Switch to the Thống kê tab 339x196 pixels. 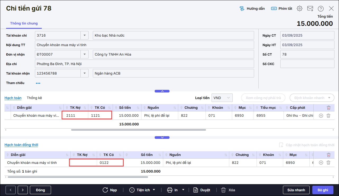point(34,98)
